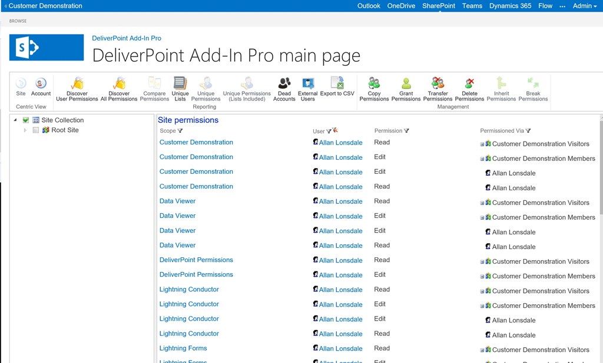603x363 pixels.
Task: Launch Transfer Permissions tool
Action: (x=438, y=89)
